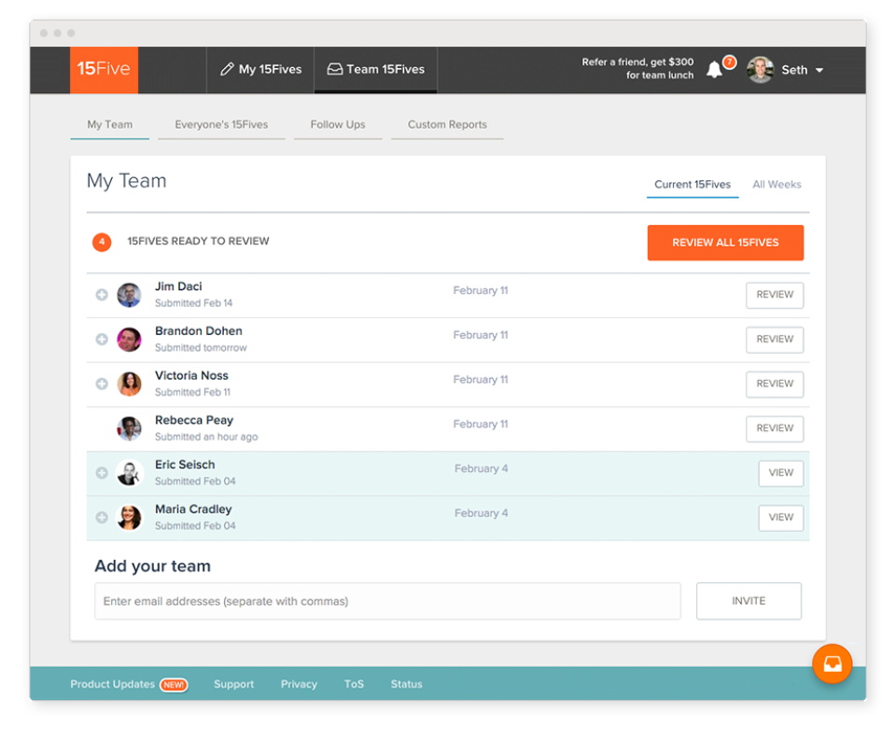Click the 15Five logo
Image resolution: width=896 pixels, height=740 pixels.
104,70
